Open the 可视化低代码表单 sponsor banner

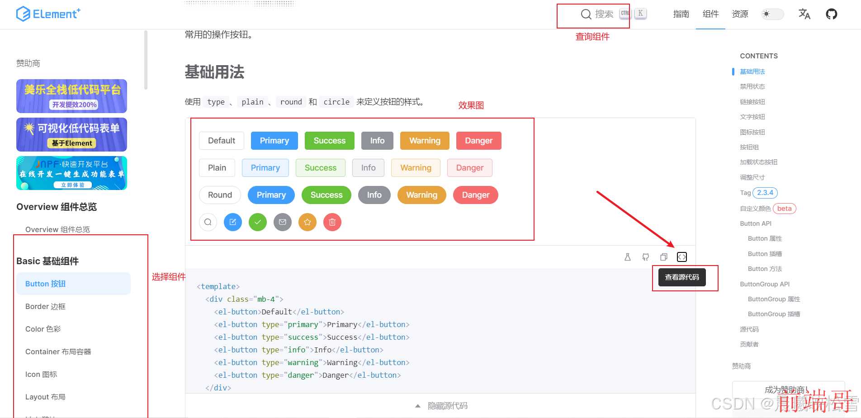pyautogui.click(x=71, y=134)
